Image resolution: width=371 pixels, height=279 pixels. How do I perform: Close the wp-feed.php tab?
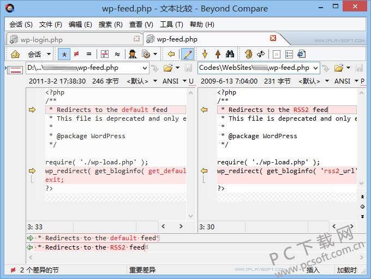pyautogui.click(x=273, y=38)
